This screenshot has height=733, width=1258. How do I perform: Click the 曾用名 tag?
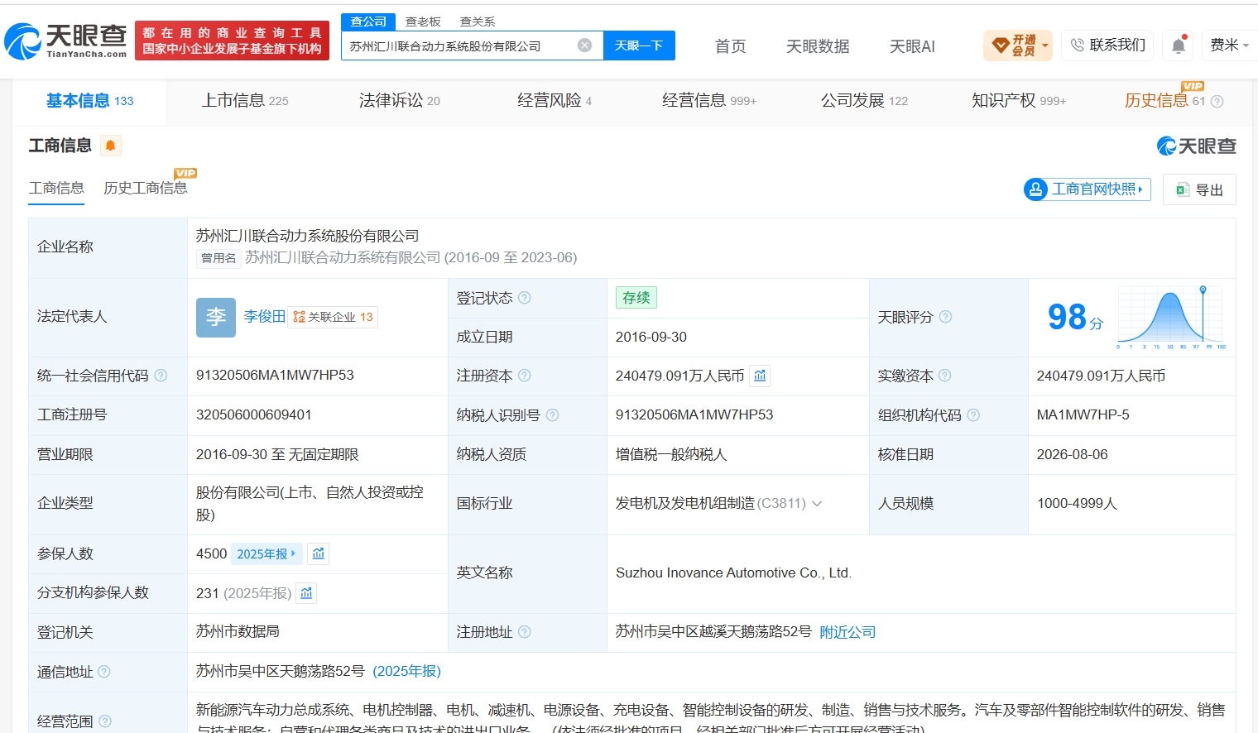[x=218, y=258]
